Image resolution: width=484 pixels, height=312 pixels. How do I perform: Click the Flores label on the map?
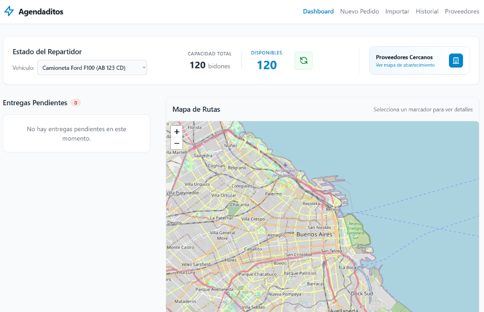click(231, 260)
